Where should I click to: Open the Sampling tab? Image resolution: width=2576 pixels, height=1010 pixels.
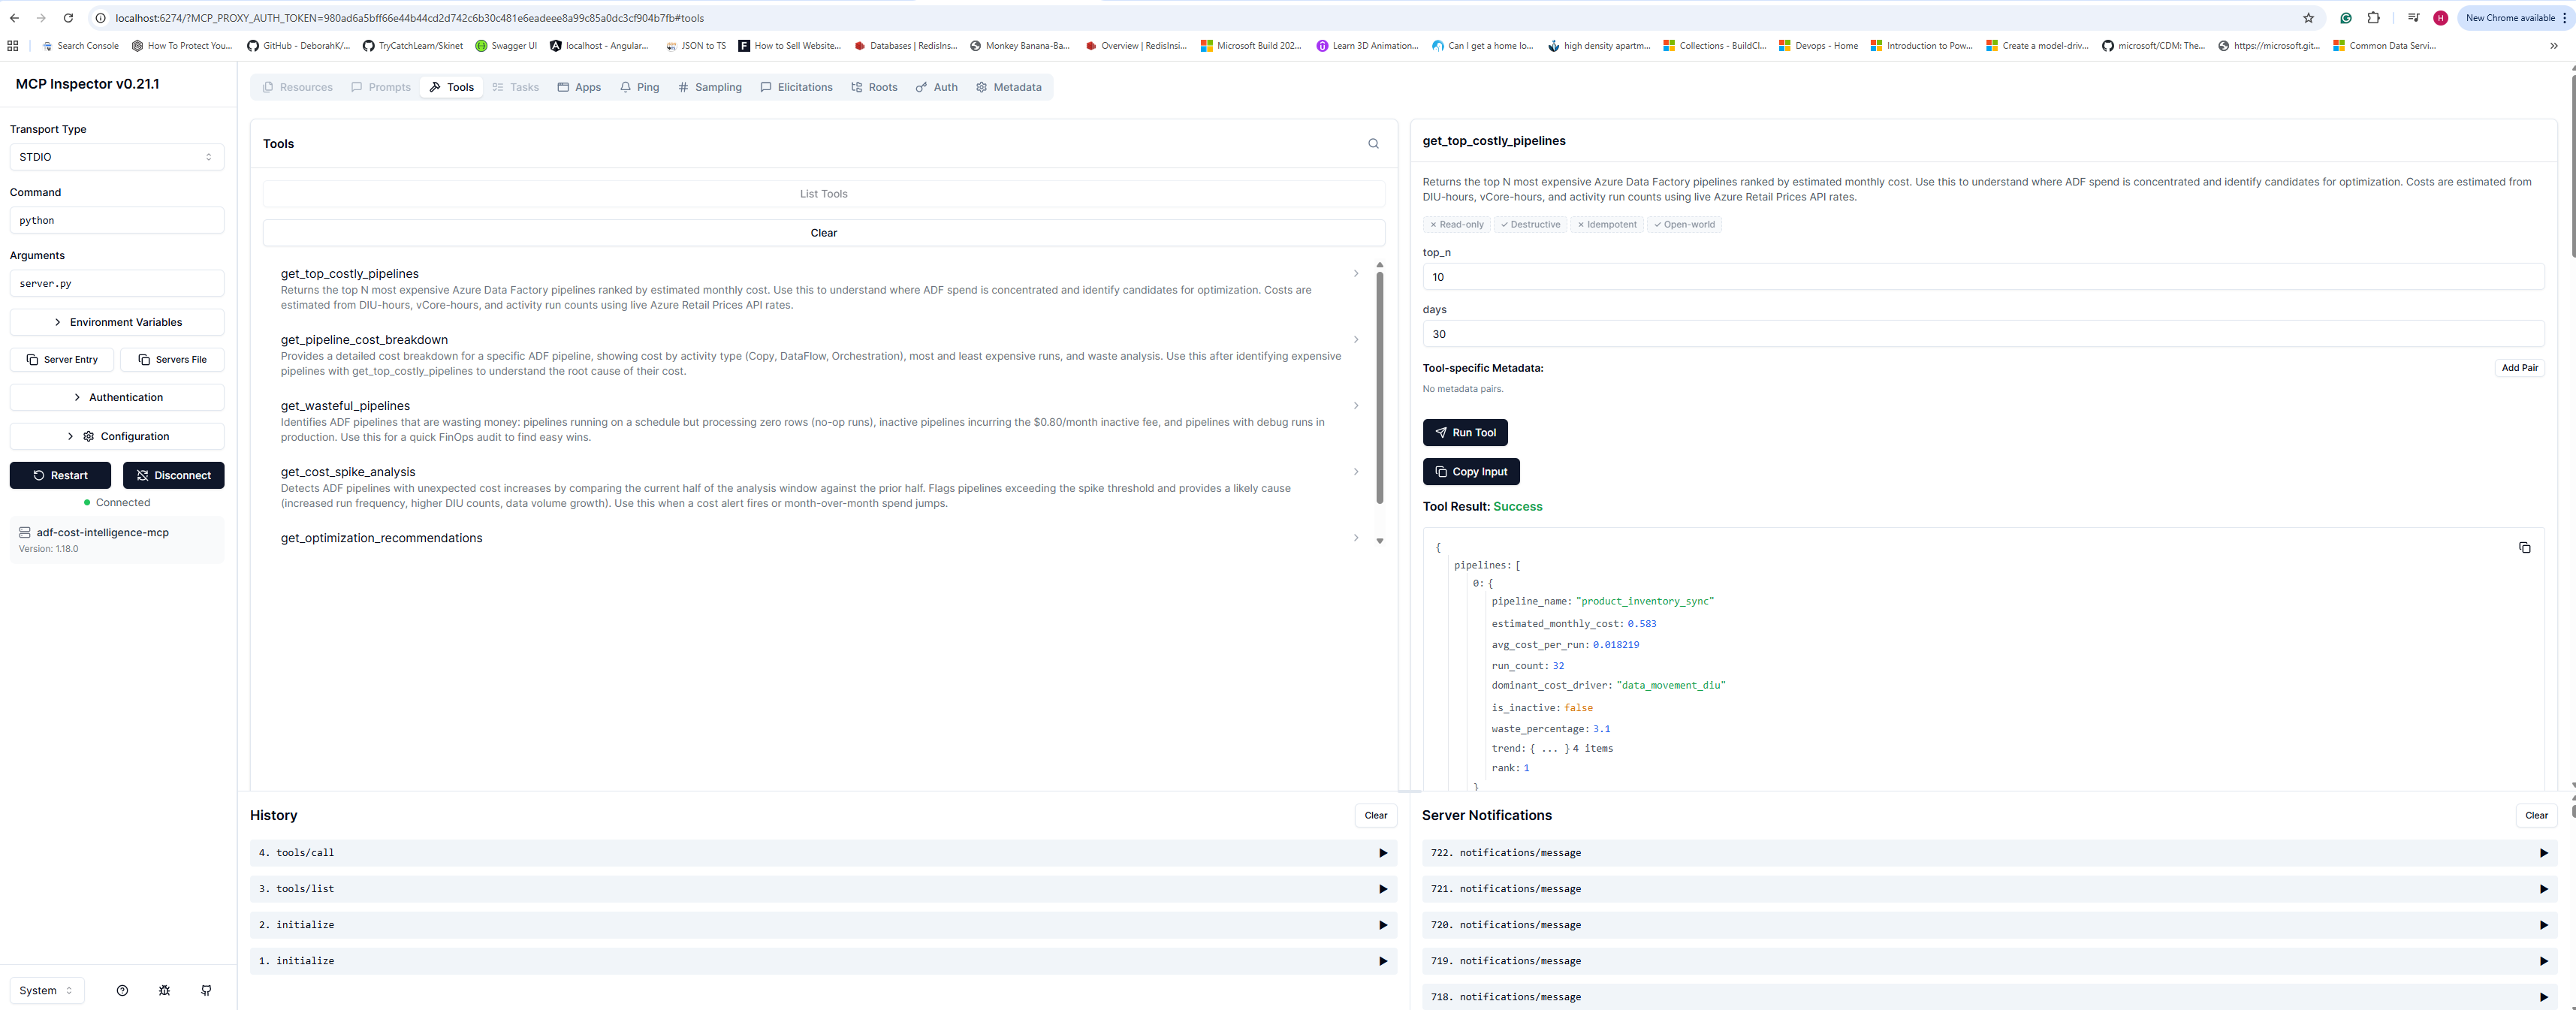(x=710, y=88)
